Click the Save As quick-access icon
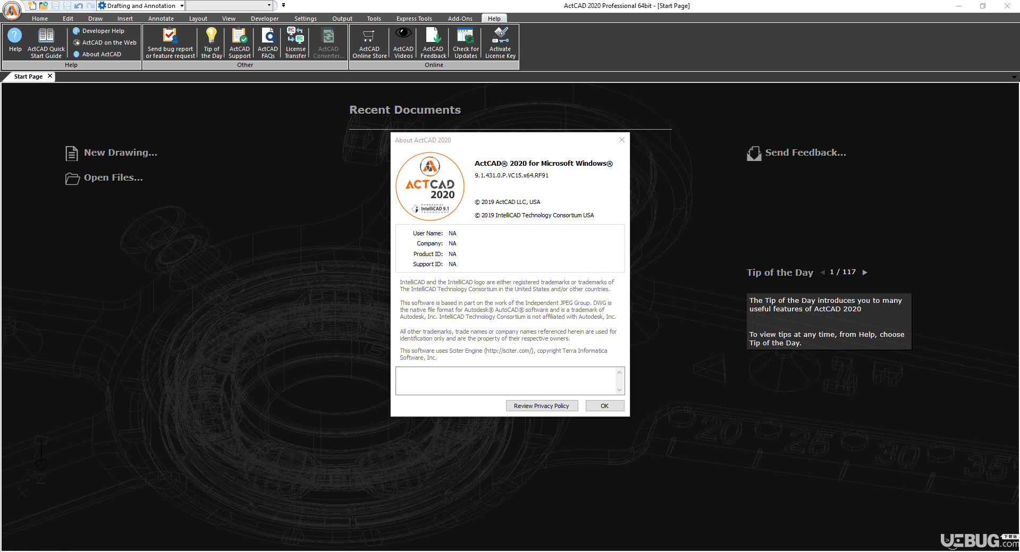This screenshot has width=1020, height=552. click(67, 5)
